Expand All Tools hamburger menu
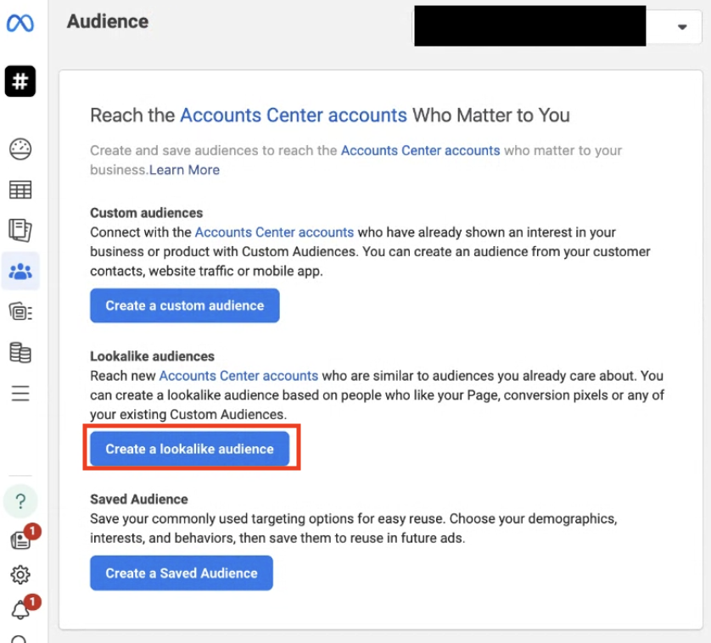711x643 pixels. point(20,393)
